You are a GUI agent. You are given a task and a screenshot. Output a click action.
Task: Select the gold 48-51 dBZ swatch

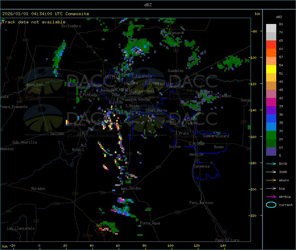pyautogui.click(x=271, y=78)
